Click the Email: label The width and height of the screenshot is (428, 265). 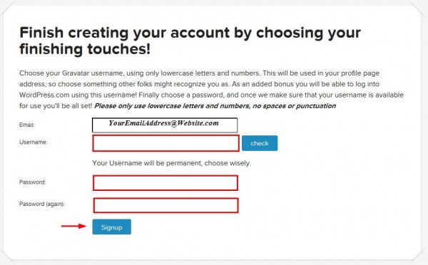point(27,125)
